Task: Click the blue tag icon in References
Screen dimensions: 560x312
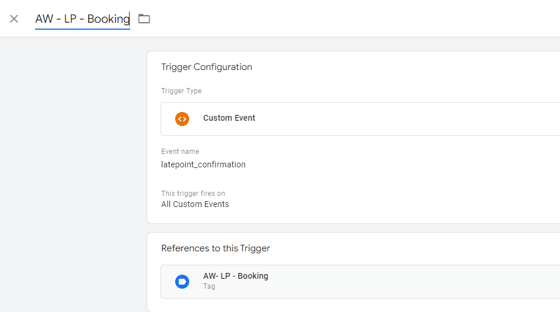Action: 182,282
